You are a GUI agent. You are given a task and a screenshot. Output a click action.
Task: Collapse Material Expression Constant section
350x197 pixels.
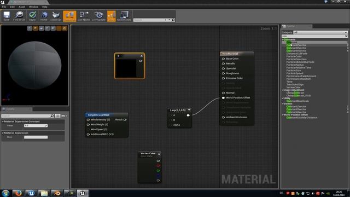(3, 121)
